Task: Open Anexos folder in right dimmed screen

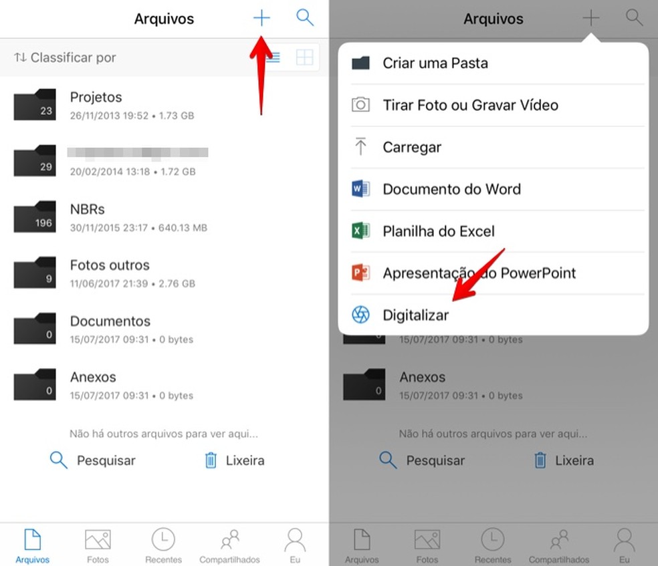Action: (x=493, y=385)
